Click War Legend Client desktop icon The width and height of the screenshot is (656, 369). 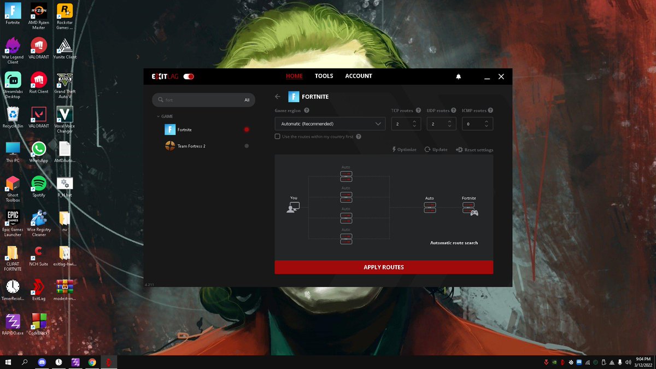13,50
